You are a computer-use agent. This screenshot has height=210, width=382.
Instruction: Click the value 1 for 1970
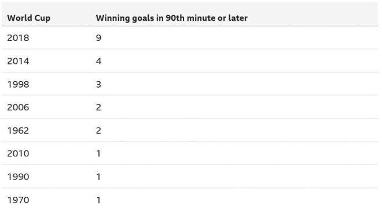(98, 200)
